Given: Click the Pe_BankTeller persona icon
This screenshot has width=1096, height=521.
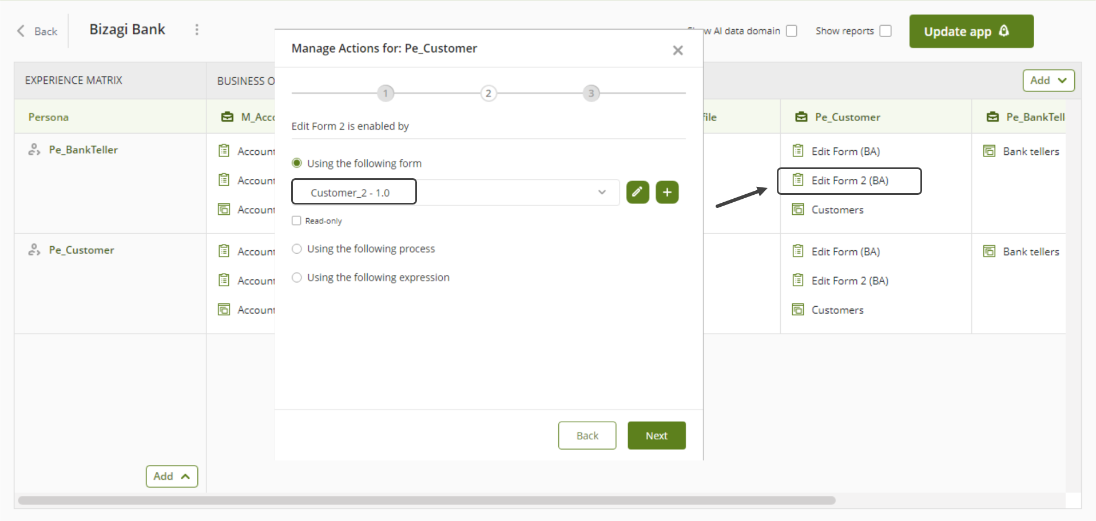Looking at the screenshot, I should pyautogui.click(x=34, y=150).
